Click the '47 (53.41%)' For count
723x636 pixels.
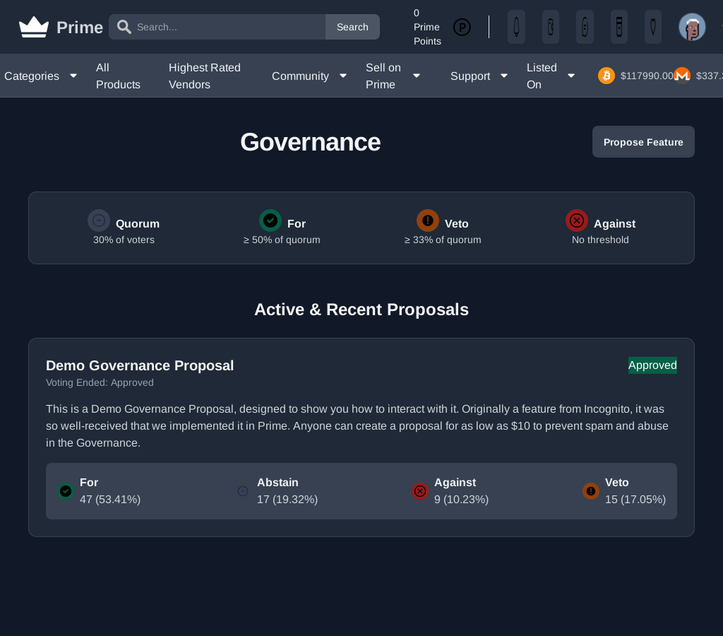tap(109, 500)
